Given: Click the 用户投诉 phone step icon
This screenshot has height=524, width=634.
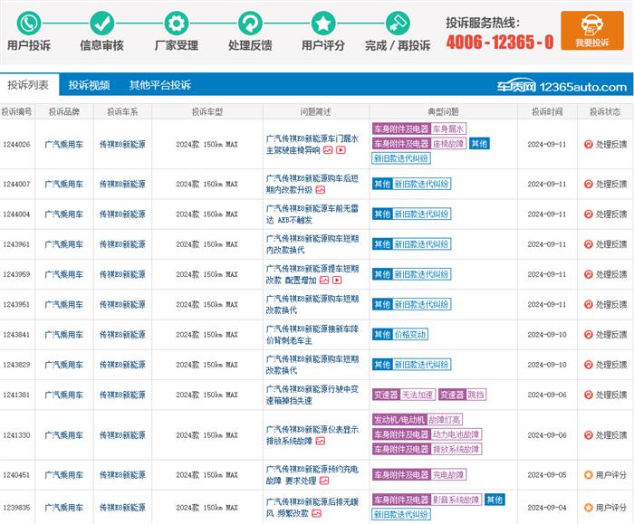Looking at the screenshot, I should [x=28, y=23].
